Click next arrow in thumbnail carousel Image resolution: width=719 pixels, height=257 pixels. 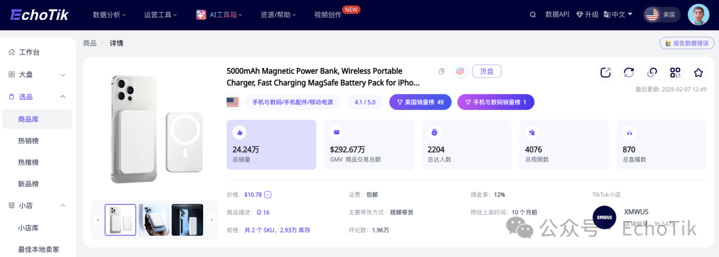point(212,220)
